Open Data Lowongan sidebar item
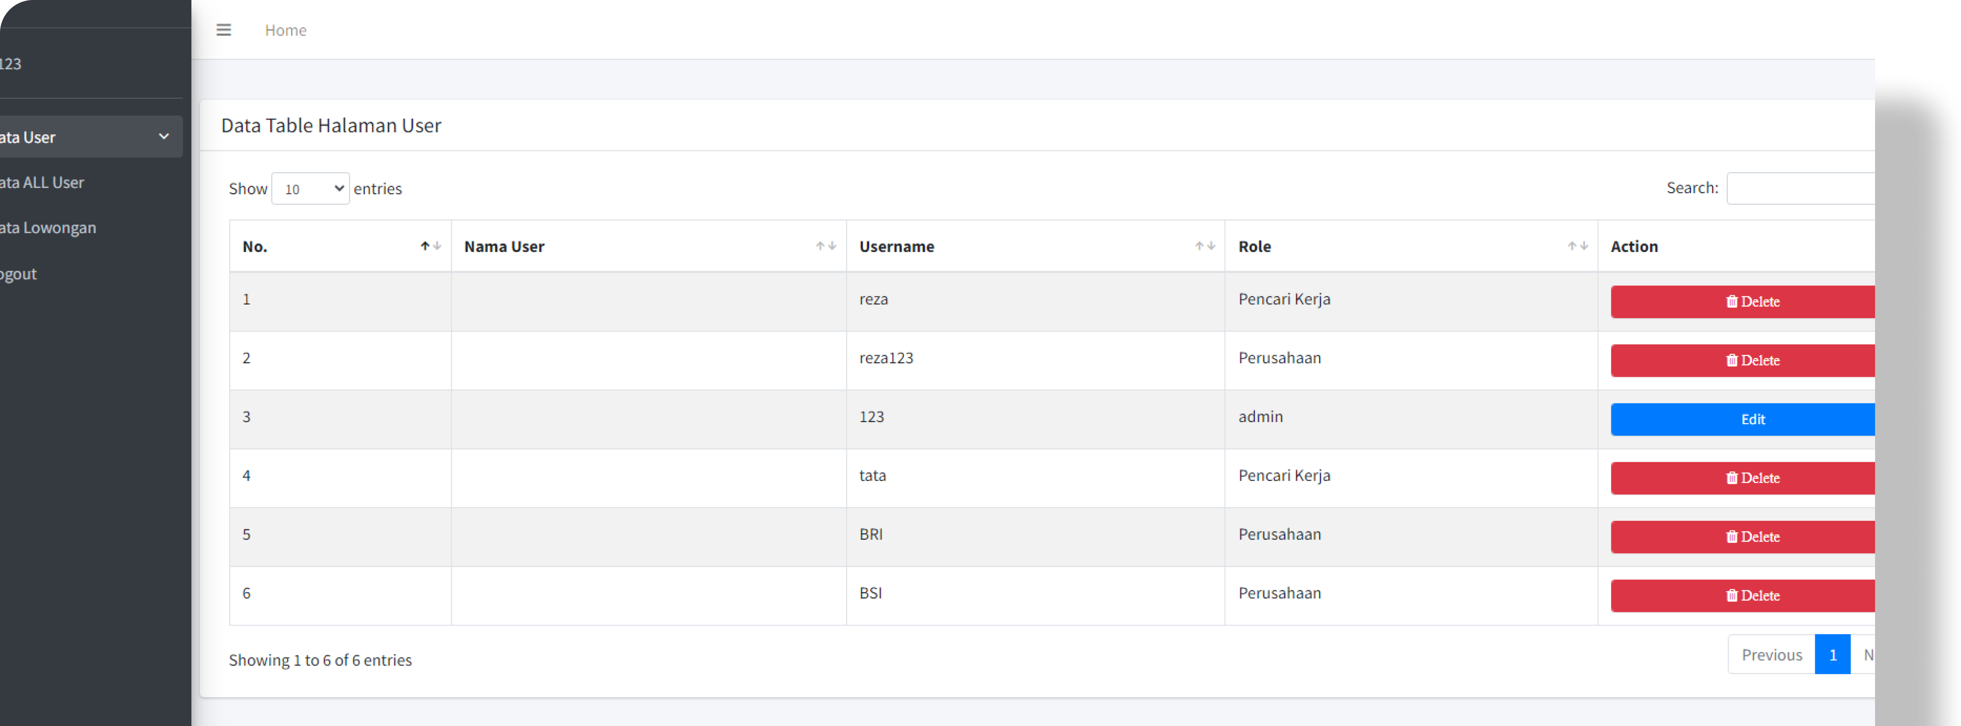Image resolution: width=1961 pixels, height=726 pixels. coord(48,228)
